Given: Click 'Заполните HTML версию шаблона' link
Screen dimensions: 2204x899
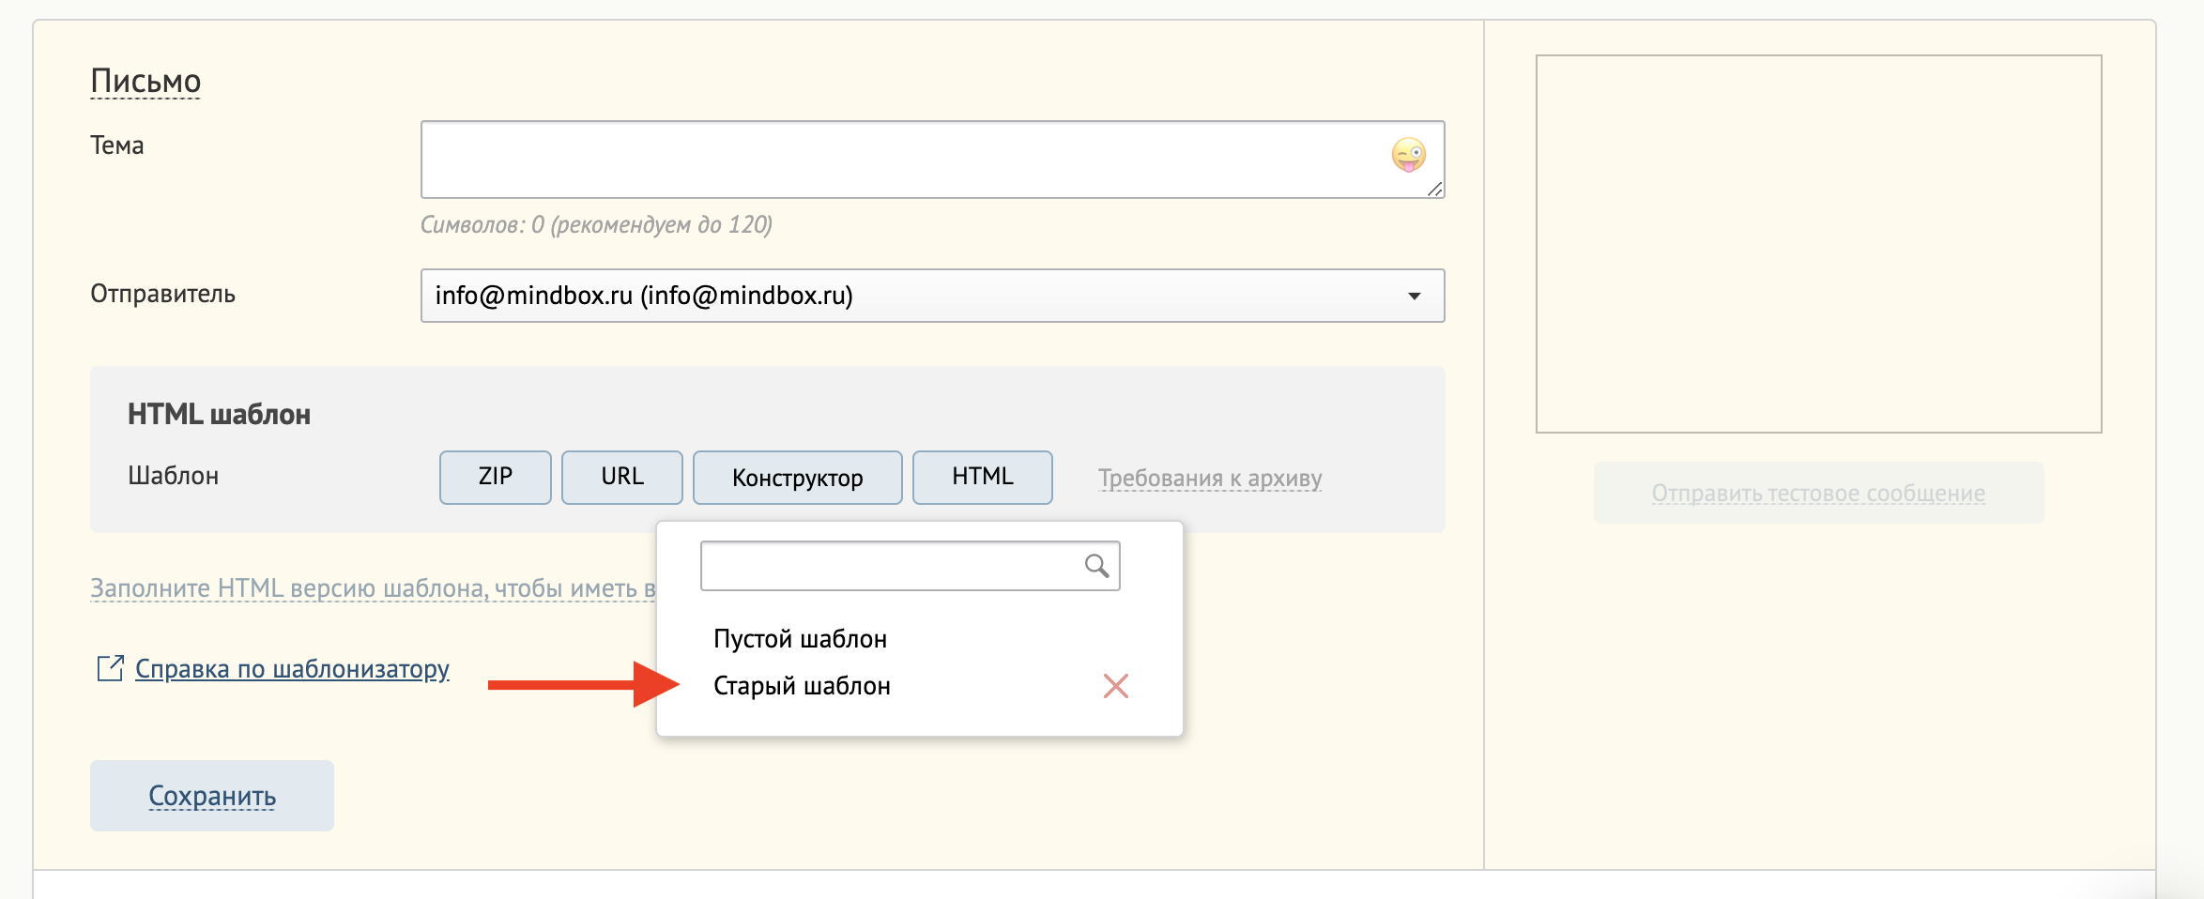Looking at the screenshot, I should 373,588.
